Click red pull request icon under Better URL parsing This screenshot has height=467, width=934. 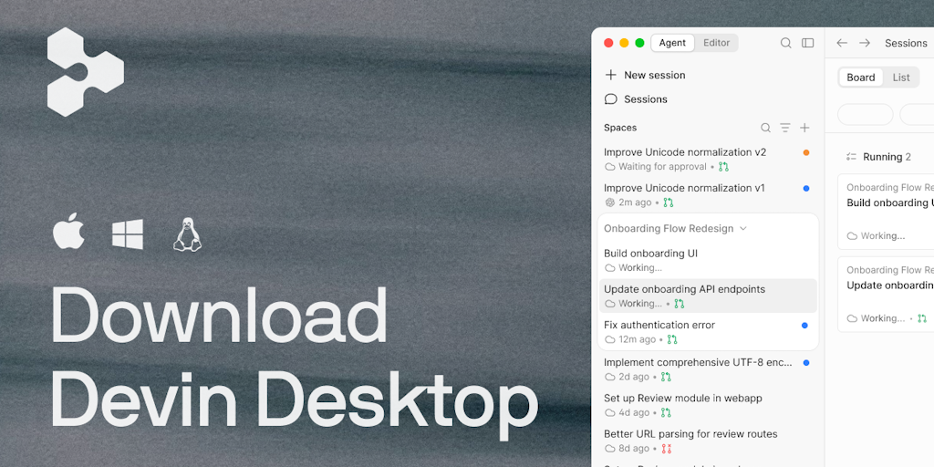[666, 449]
